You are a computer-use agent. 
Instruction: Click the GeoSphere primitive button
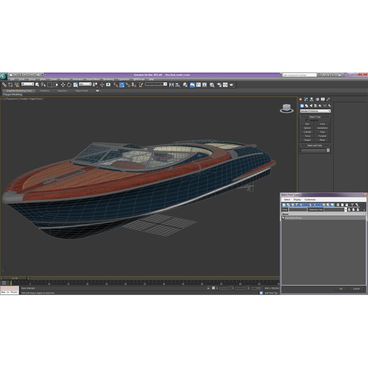322,128
